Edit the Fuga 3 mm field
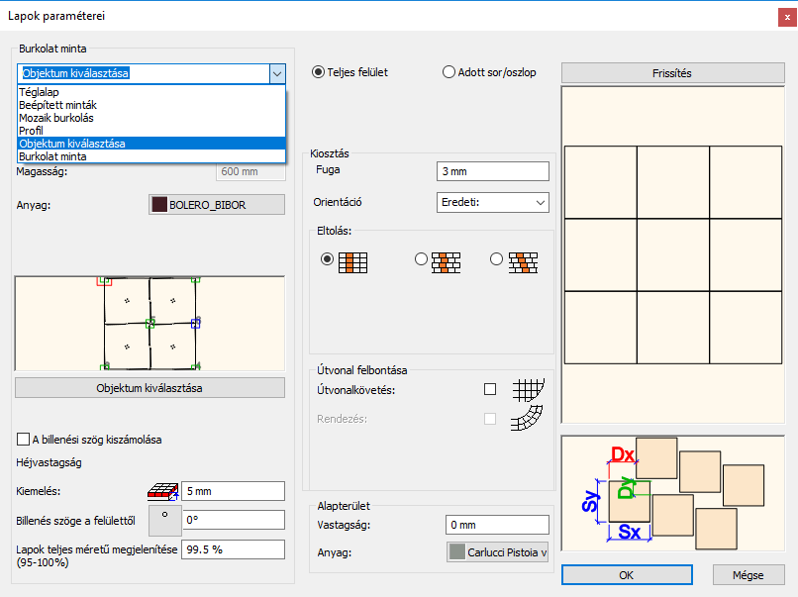 [x=493, y=171]
